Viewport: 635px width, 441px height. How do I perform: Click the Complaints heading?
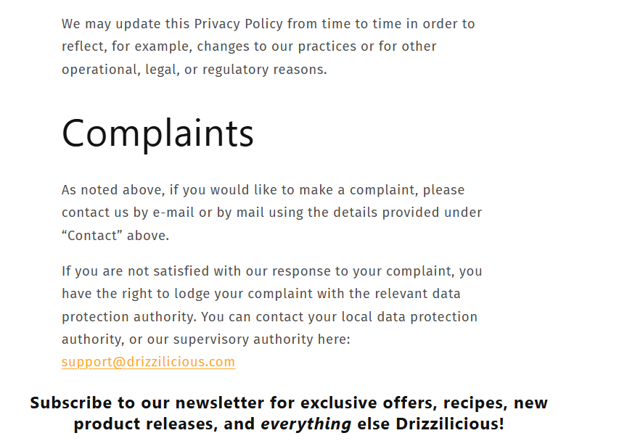pos(157,133)
